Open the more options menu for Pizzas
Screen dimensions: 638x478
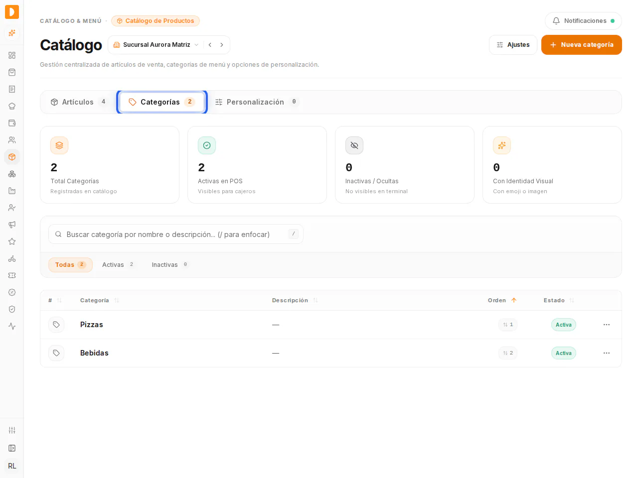pyautogui.click(x=607, y=325)
